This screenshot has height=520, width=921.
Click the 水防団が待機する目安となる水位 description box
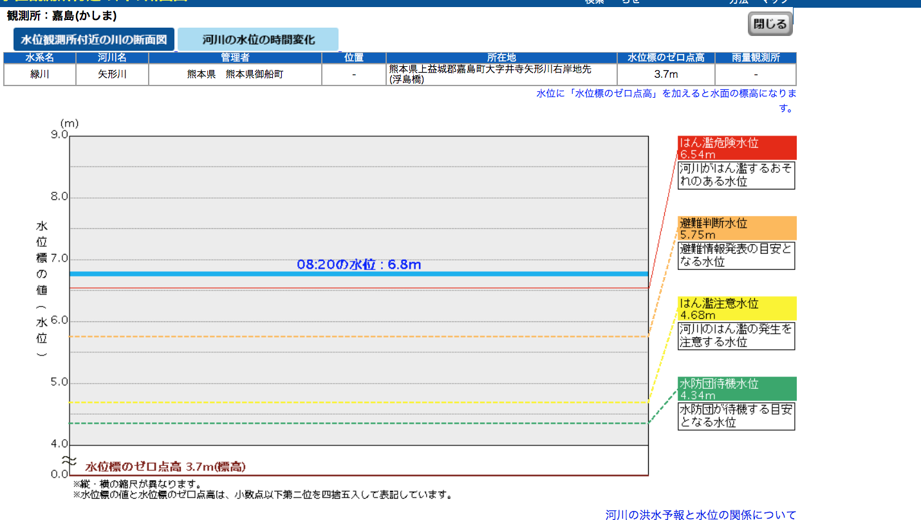coord(736,416)
